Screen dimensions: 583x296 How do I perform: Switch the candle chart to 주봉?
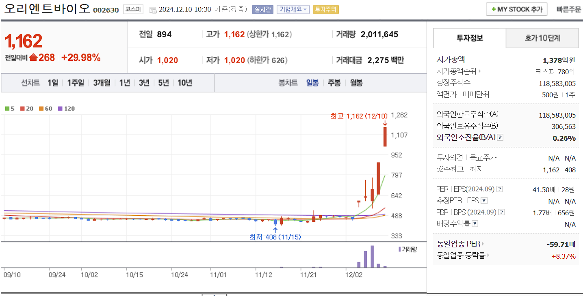coord(334,83)
